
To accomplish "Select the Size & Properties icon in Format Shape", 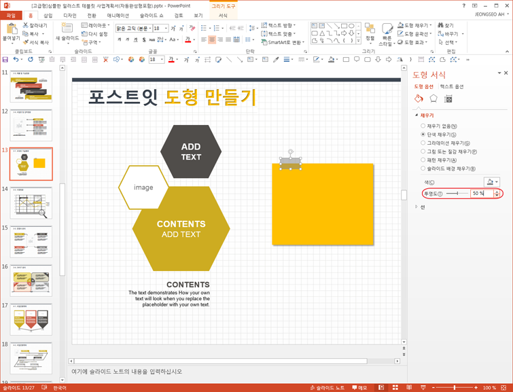I will coord(448,99).
